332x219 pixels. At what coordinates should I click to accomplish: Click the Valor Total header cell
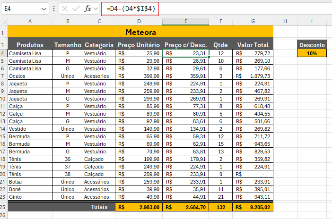pyautogui.click(x=253, y=45)
